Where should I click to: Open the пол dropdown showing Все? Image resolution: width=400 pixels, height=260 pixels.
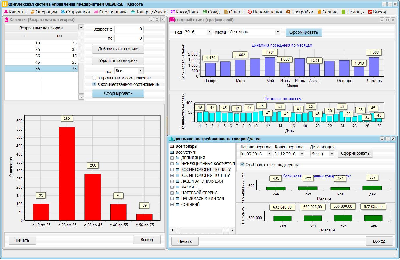point(140,71)
